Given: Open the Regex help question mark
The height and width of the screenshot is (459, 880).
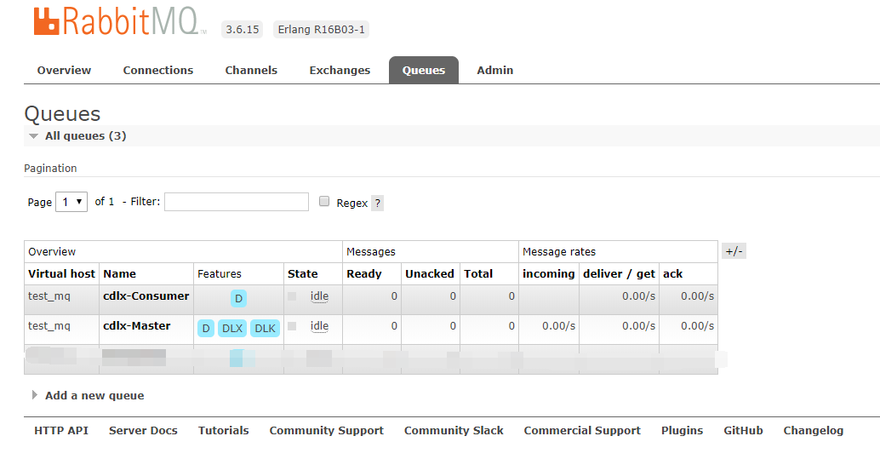Looking at the screenshot, I should click(x=378, y=204).
